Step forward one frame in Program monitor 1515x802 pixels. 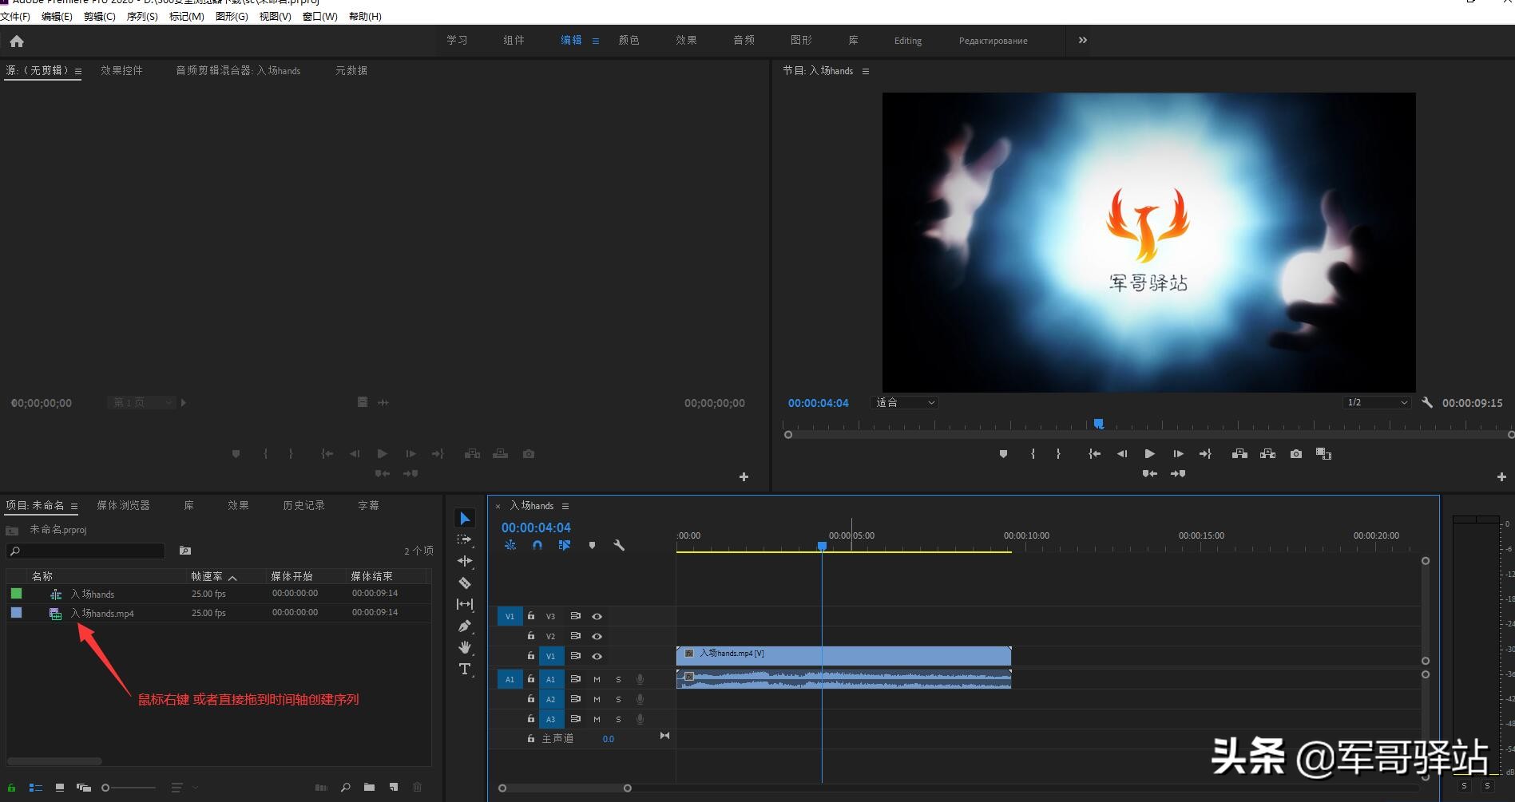click(1178, 454)
